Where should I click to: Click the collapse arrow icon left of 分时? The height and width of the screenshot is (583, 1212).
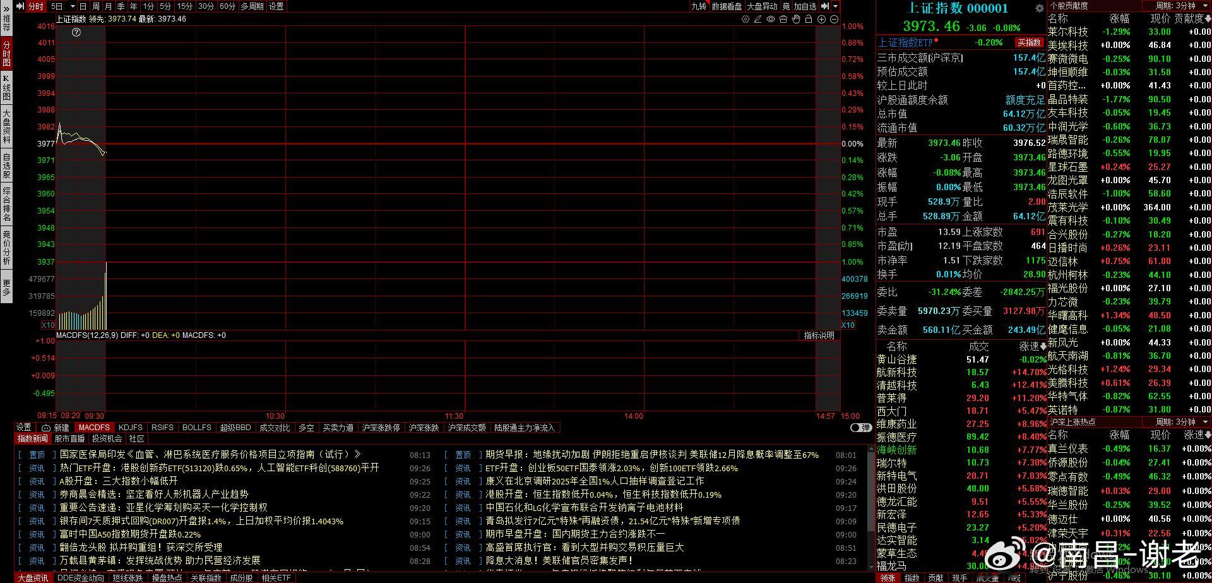[20, 6]
